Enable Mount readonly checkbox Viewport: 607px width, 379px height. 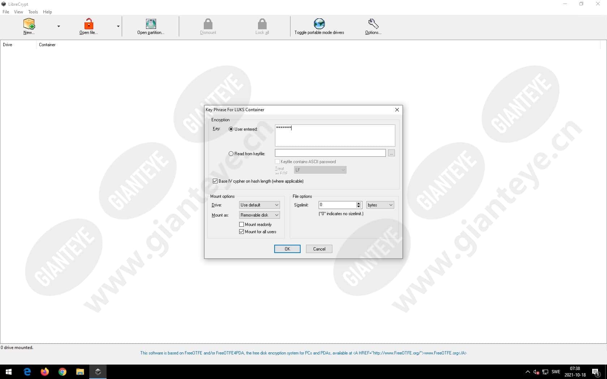pos(242,225)
